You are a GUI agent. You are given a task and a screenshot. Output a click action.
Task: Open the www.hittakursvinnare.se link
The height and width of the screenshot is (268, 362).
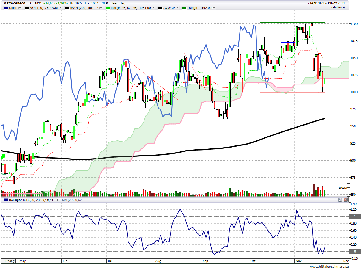(x=329, y=267)
